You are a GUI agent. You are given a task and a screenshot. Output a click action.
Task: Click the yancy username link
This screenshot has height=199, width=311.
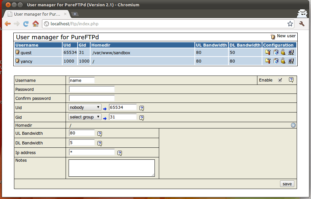(26, 61)
